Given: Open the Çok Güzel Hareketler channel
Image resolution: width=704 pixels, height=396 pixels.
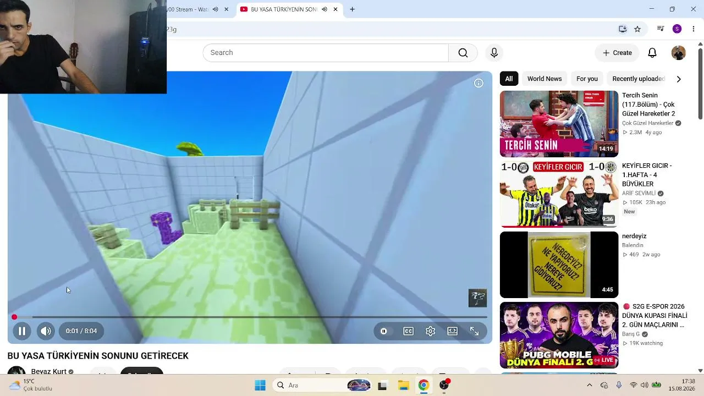Looking at the screenshot, I should [648, 123].
